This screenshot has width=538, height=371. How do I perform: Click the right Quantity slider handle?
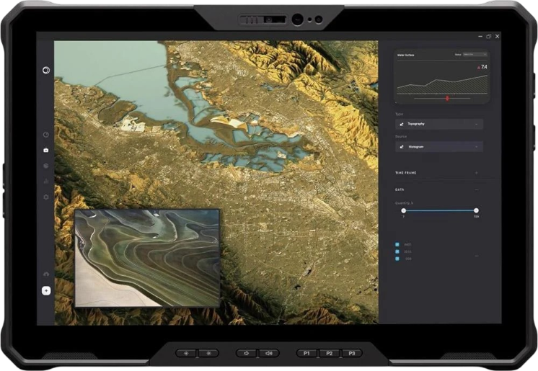[476, 210]
